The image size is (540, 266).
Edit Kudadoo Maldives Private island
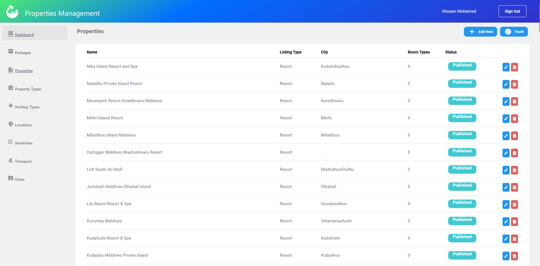(506, 256)
